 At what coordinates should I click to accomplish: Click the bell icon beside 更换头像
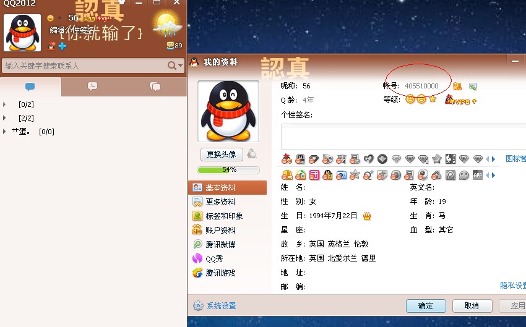pos(252,154)
